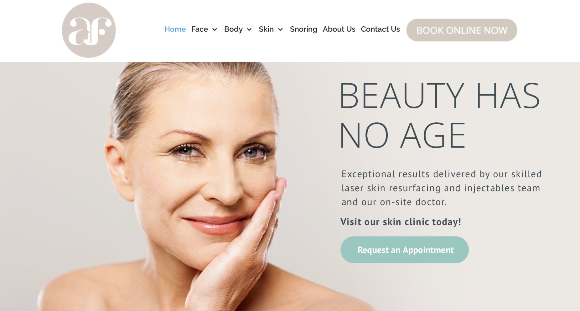This screenshot has width=580, height=311.
Task: Click the round clinic logo
Action: click(89, 30)
